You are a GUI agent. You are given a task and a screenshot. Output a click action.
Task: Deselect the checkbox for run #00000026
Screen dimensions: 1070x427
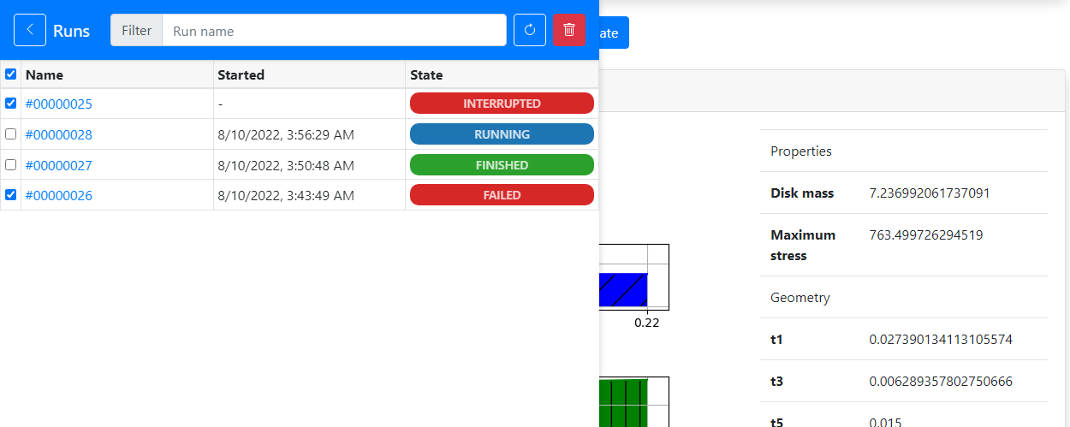click(11, 195)
